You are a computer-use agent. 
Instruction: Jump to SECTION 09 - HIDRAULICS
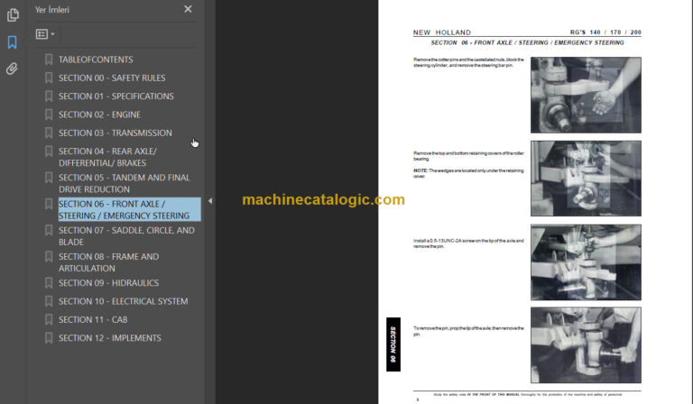coord(108,283)
